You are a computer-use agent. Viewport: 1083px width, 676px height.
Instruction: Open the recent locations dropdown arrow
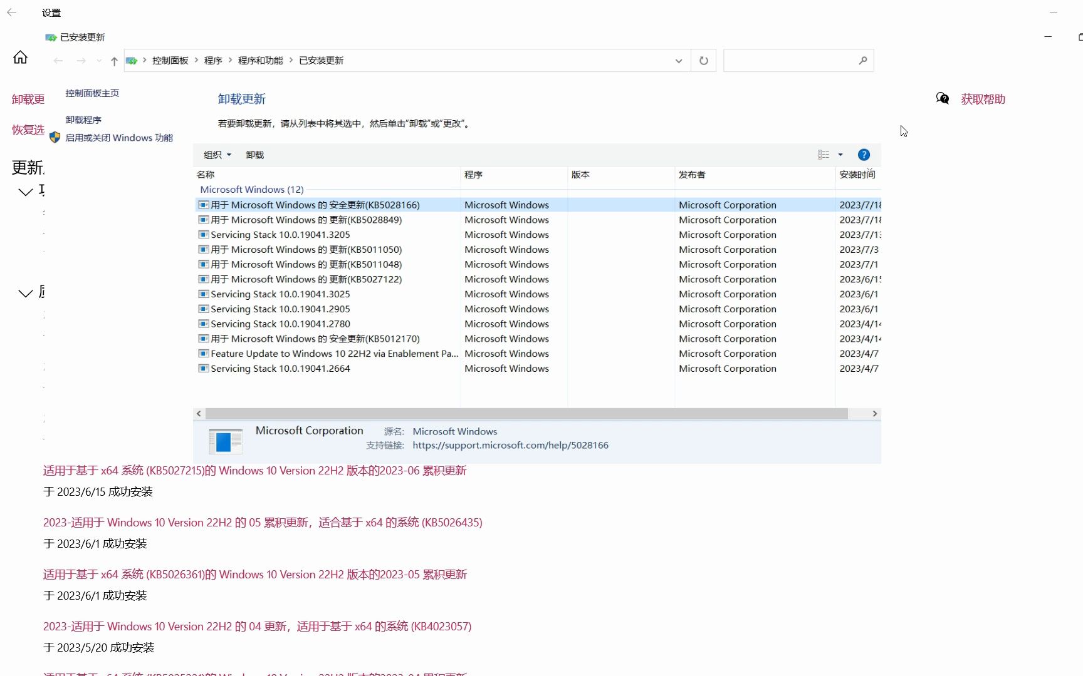(x=99, y=61)
